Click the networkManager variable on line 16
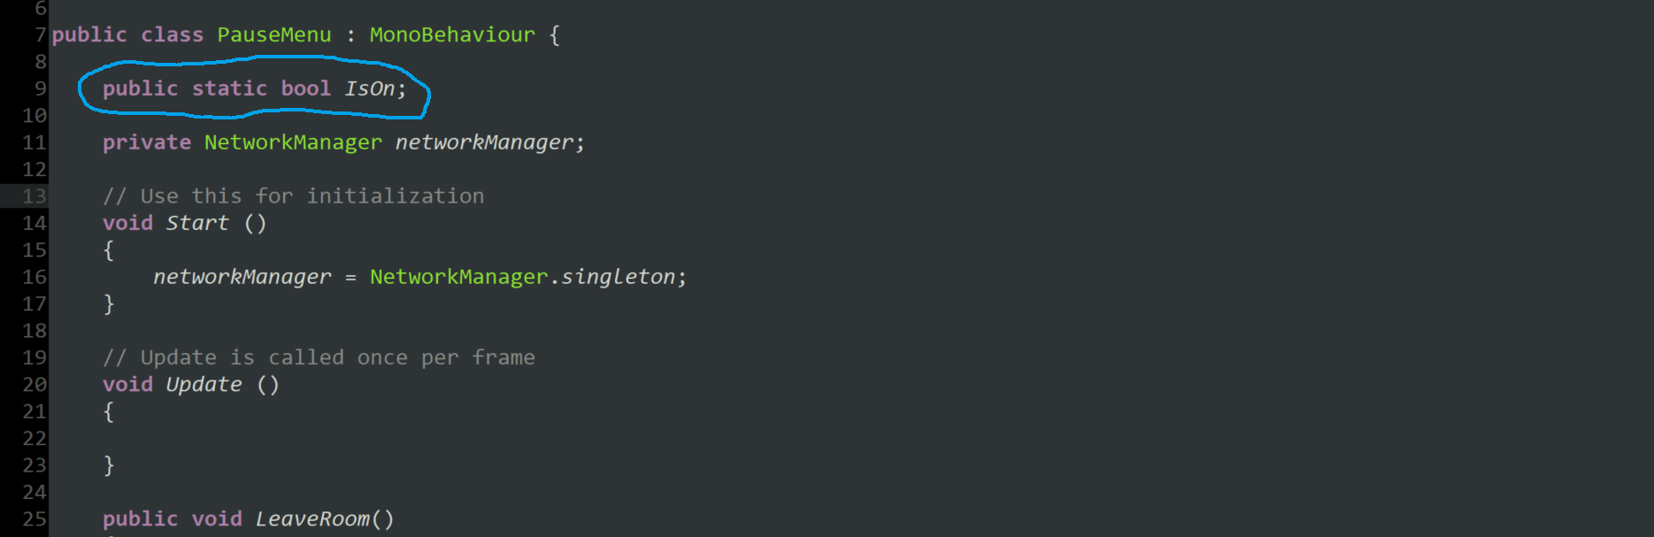The height and width of the screenshot is (537, 1654). (242, 277)
